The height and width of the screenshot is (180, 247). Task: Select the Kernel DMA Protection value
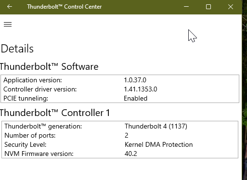[x=158, y=144]
